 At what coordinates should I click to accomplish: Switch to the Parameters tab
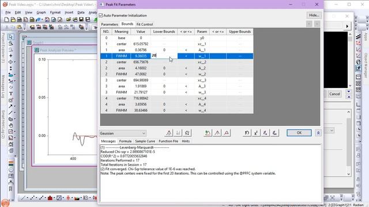click(110, 24)
